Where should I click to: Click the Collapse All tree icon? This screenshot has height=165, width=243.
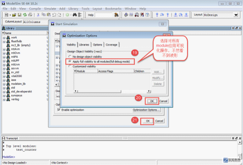tap(80, 15)
